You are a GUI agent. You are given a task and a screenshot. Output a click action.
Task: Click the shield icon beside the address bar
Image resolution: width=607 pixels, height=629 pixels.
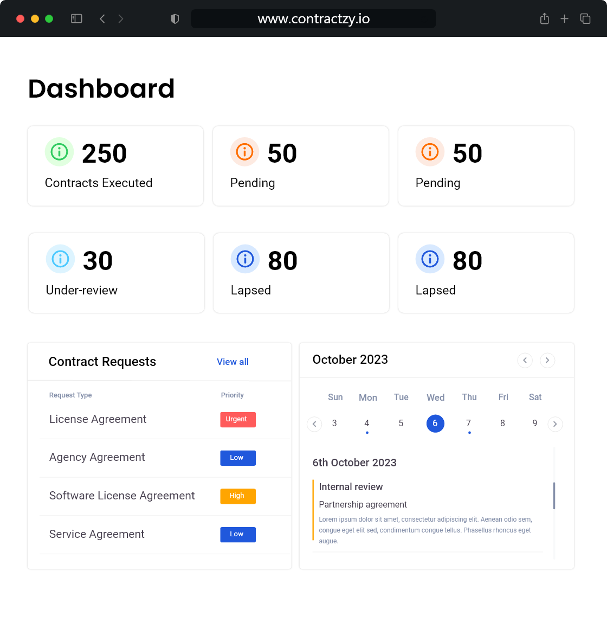coord(175,18)
